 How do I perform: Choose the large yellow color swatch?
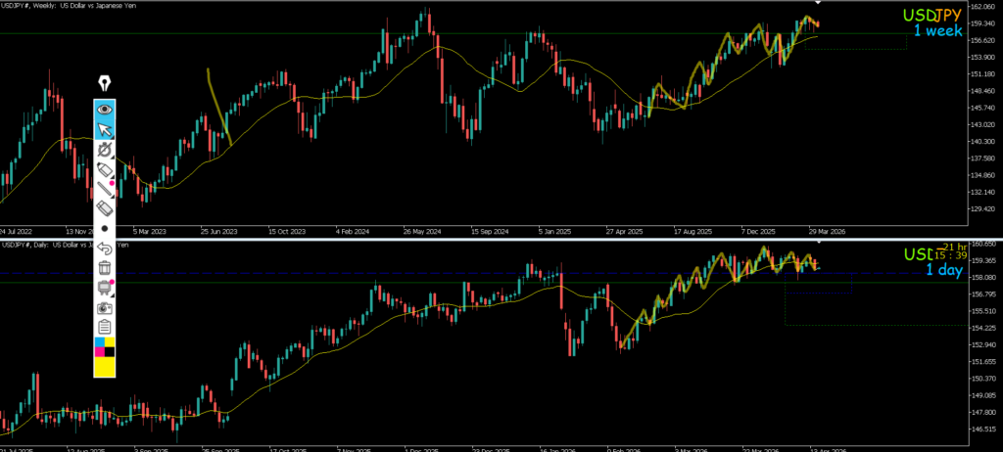(105, 367)
